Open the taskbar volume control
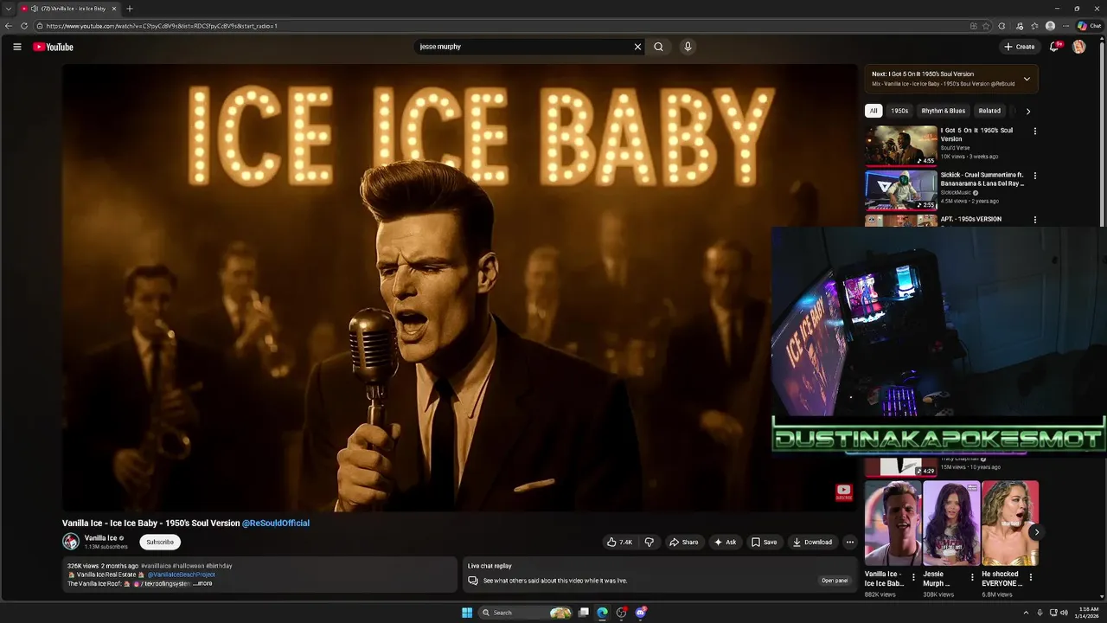The height and width of the screenshot is (623, 1107). [1063, 613]
